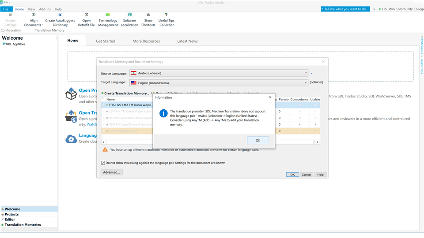Toggle Concordance checkbox in TRAI 1271 M3 row
The image size is (424, 238).
pyautogui.click(x=299, y=105)
